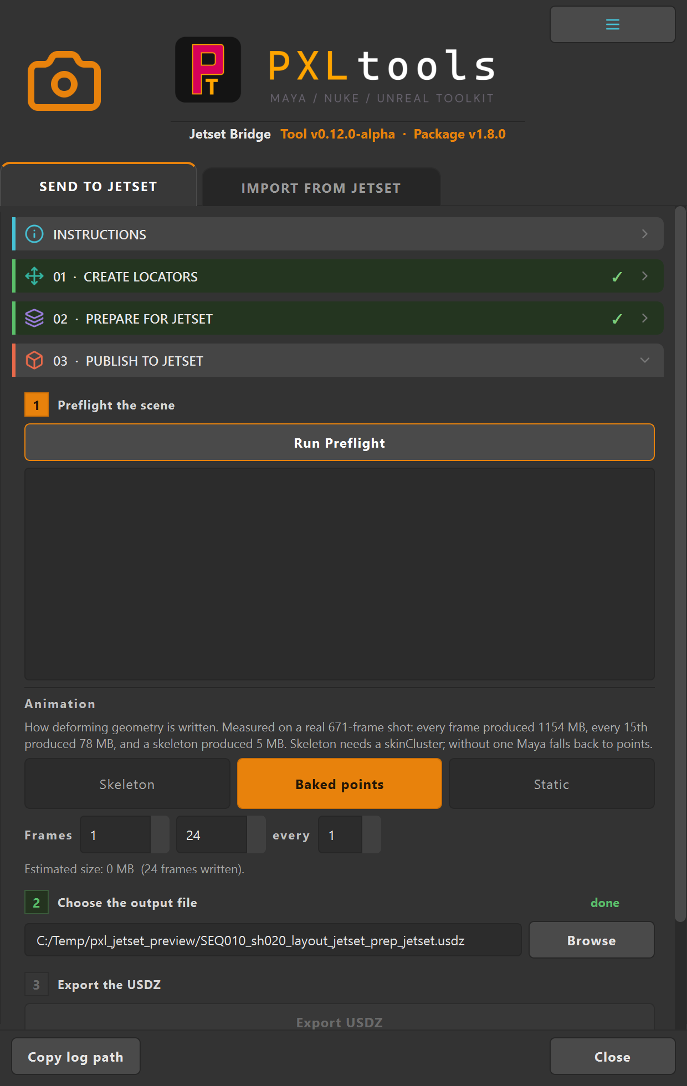Image resolution: width=687 pixels, height=1086 pixels.
Task: Open the hamburger menu button
Action: (612, 24)
